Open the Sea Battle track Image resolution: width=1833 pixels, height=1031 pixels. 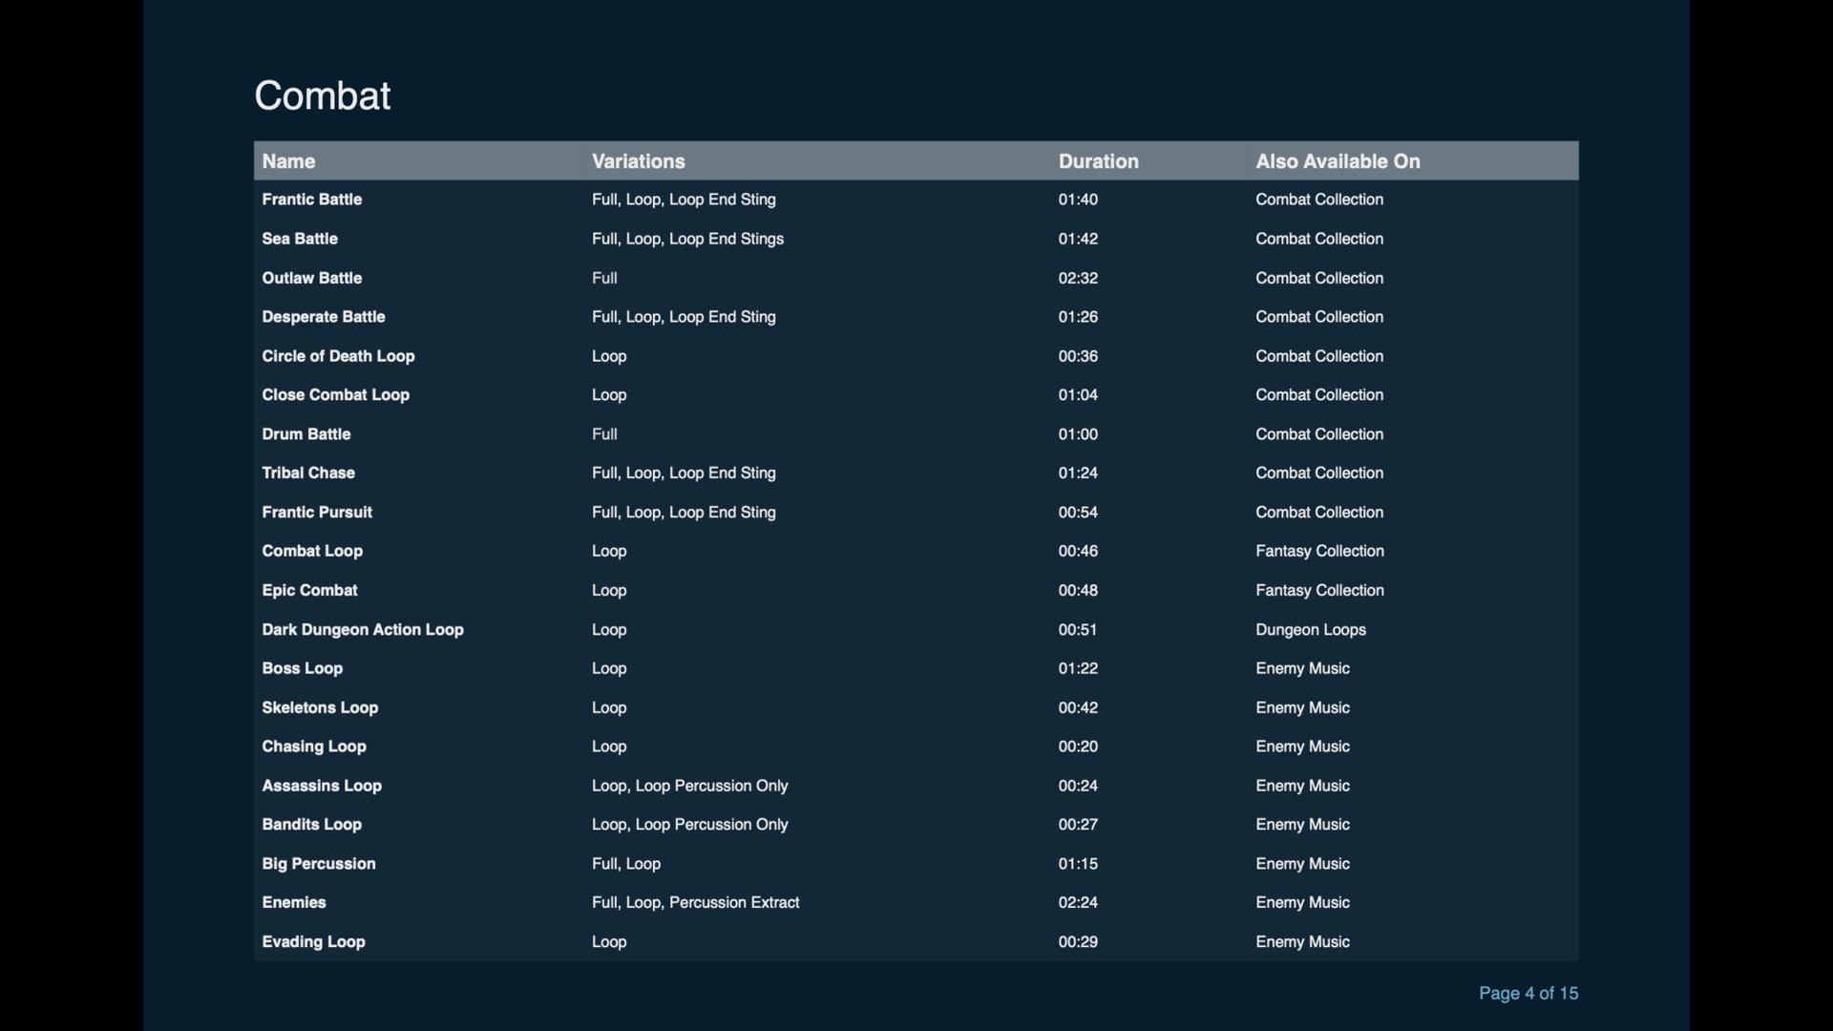click(x=300, y=239)
